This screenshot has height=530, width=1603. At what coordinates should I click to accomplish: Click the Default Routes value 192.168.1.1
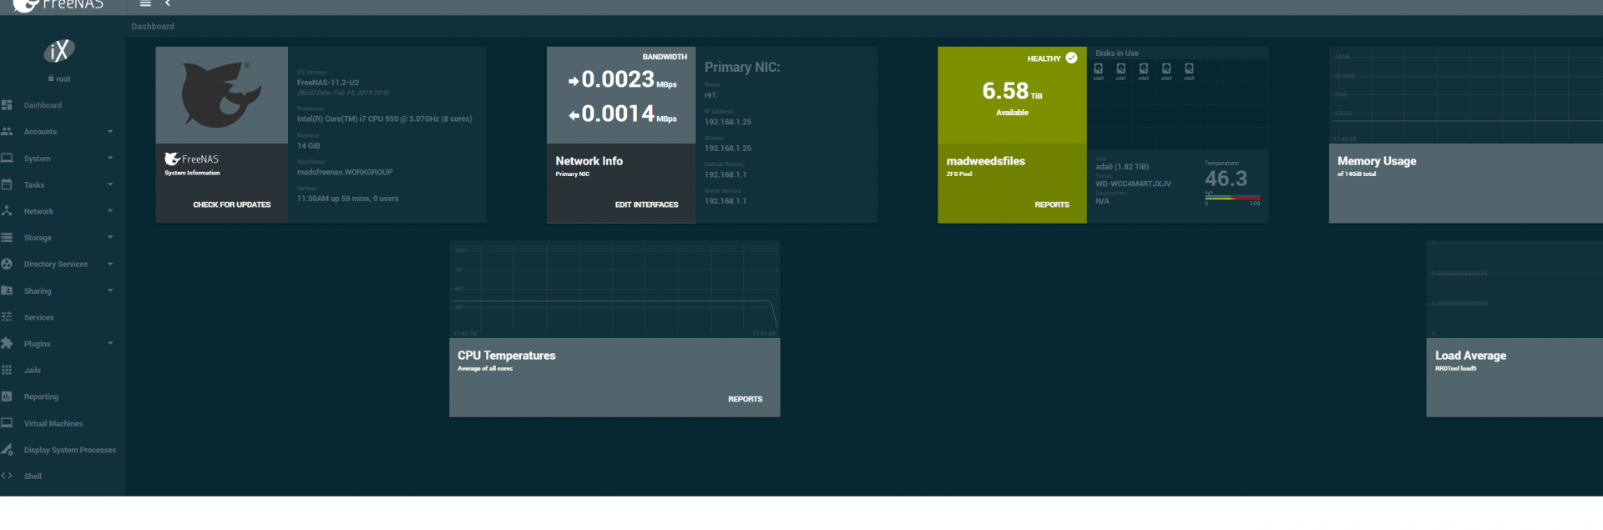(x=726, y=174)
